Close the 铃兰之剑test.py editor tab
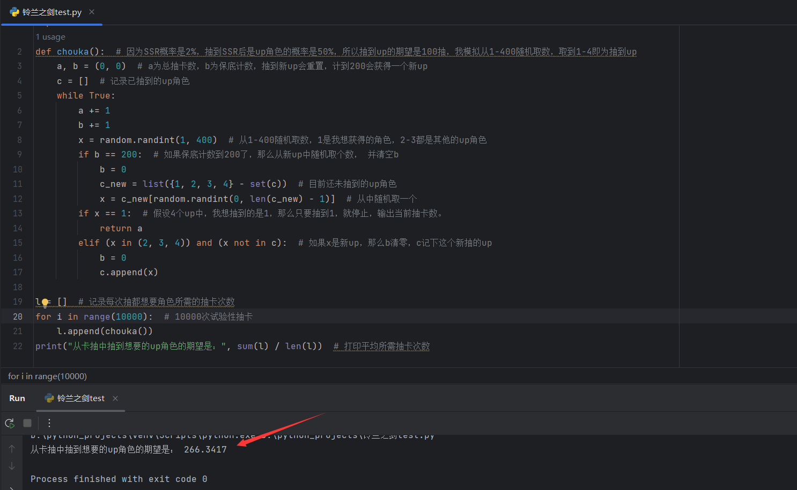Screen dimensions: 797x490 pos(92,12)
